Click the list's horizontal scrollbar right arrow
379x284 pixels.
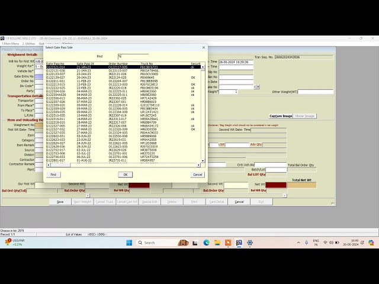click(198, 165)
